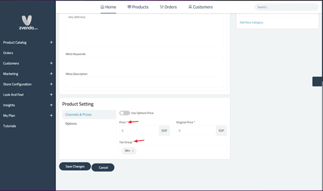Open Product Catalog in sidebar
Viewport: 323px width, 191px height.
click(15, 42)
